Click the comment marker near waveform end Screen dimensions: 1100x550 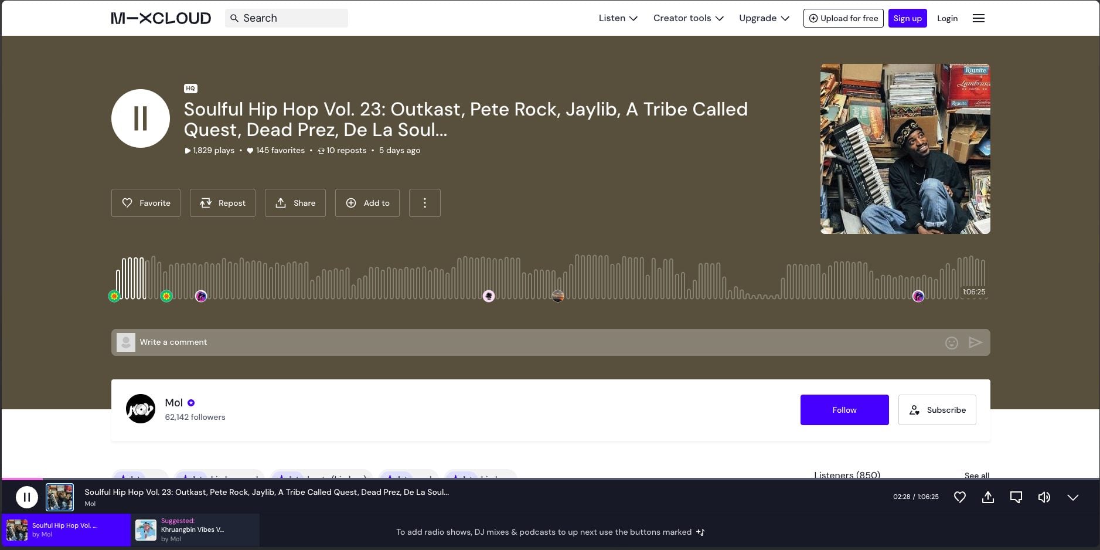click(918, 296)
